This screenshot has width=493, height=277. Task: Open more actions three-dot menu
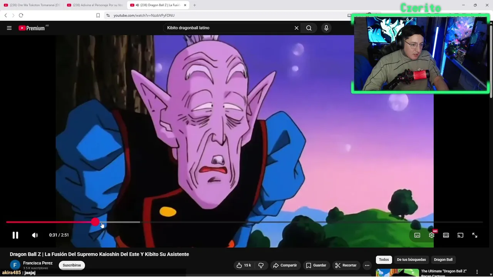pyautogui.click(x=367, y=265)
